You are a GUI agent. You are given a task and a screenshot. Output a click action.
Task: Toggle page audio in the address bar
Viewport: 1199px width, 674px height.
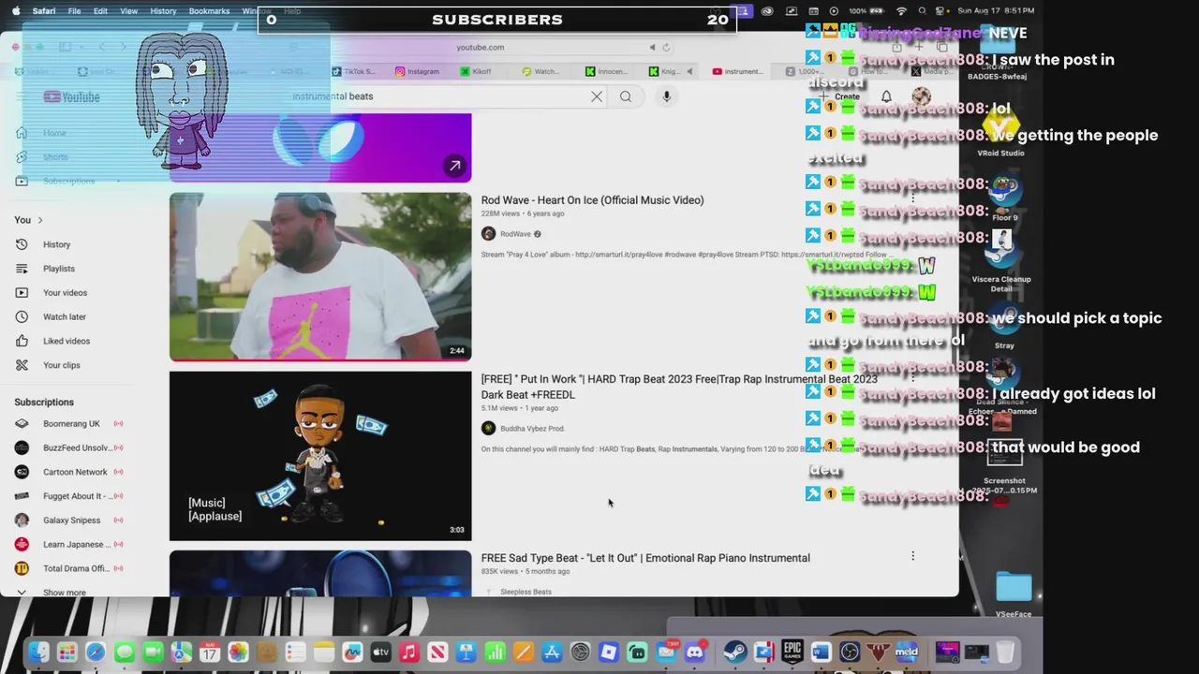tap(653, 47)
